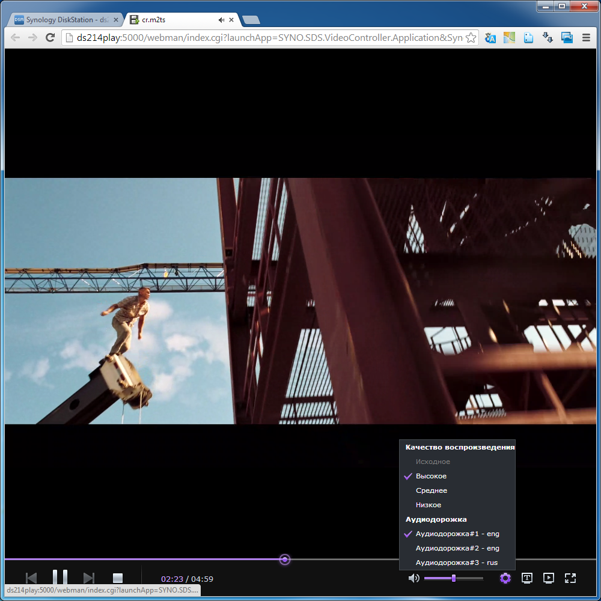Close the settings gear menu
The width and height of the screenshot is (601, 601).
click(x=505, y=578)
